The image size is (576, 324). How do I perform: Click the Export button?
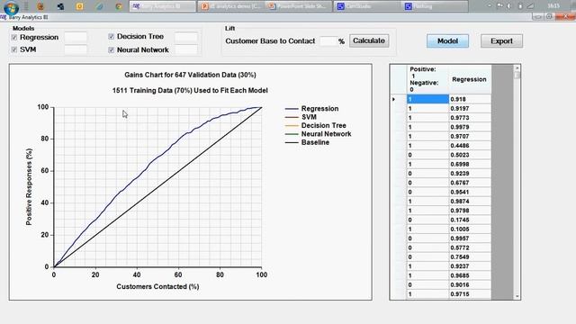click(x=501, y=41)
